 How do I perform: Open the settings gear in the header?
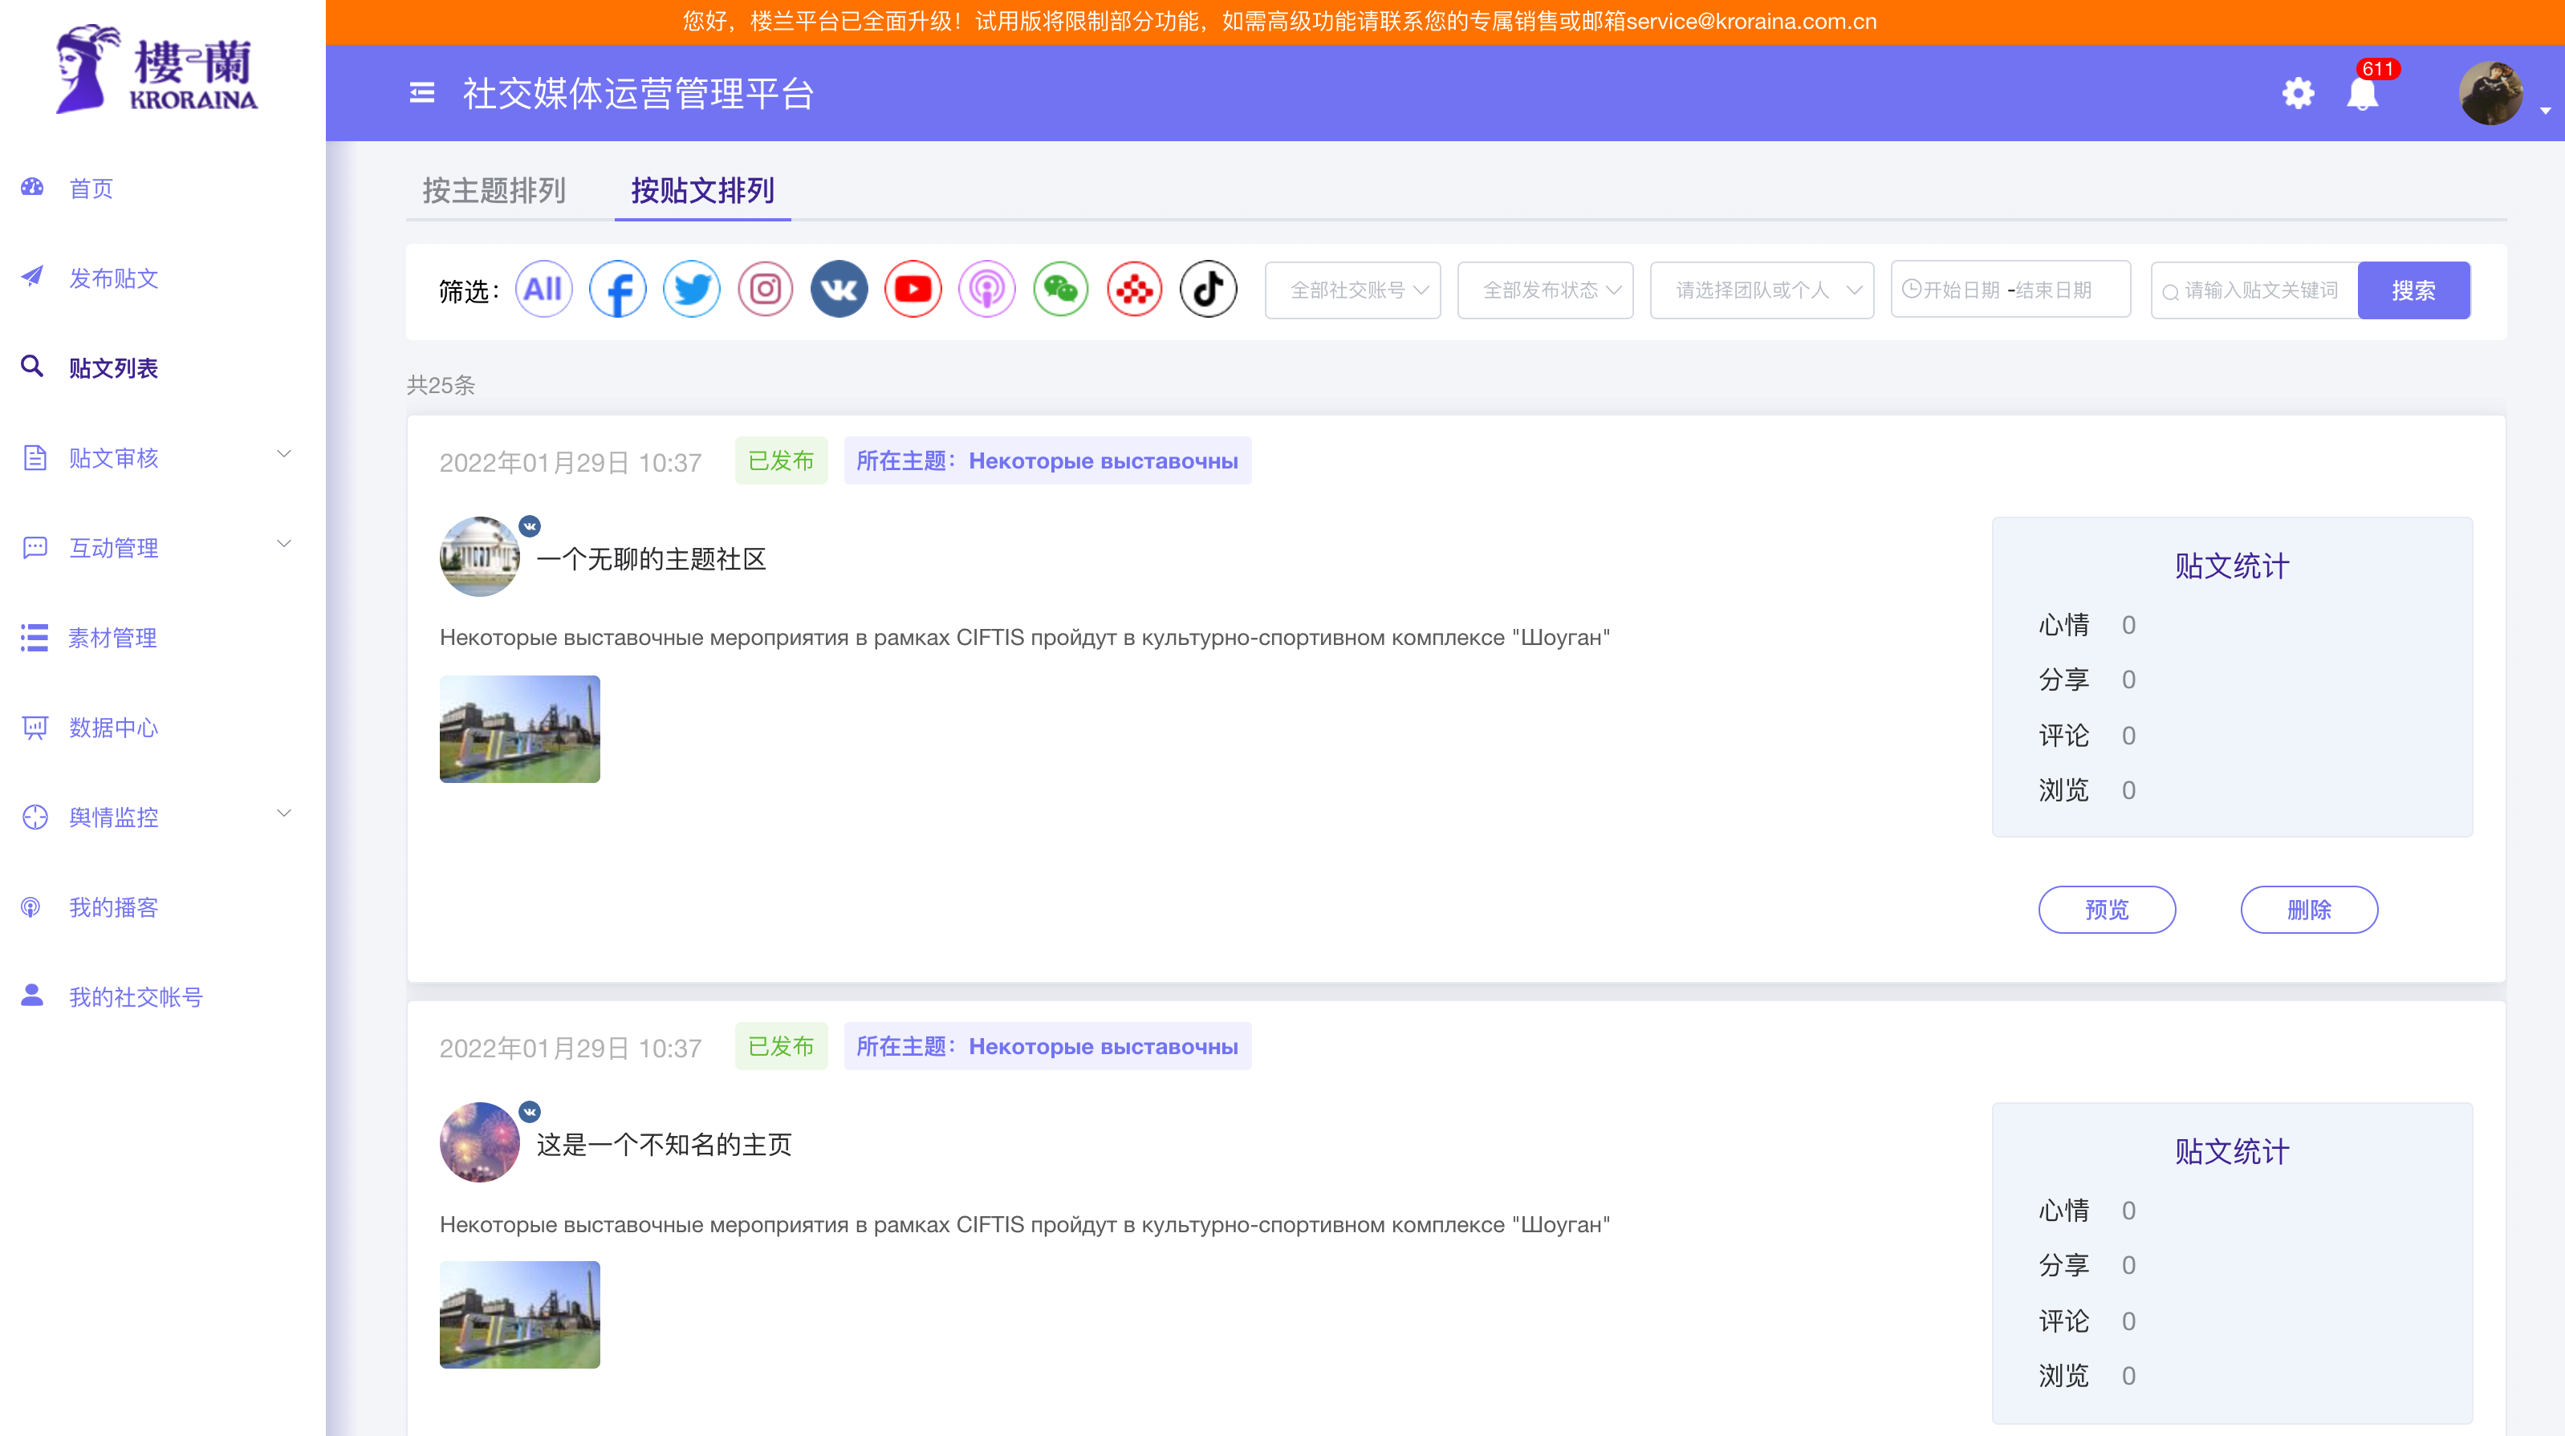[x=2298, y=92]
